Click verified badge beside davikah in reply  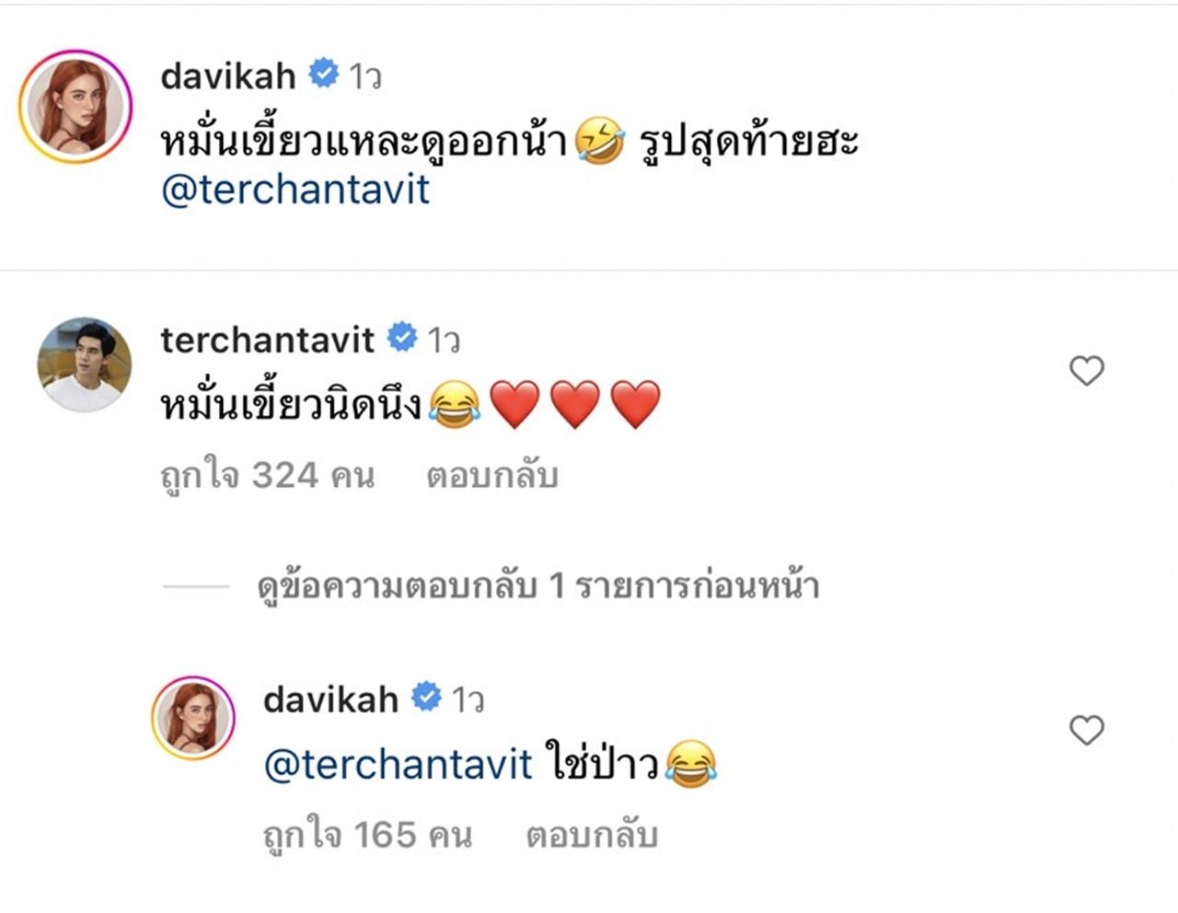(x=426, y=698)
